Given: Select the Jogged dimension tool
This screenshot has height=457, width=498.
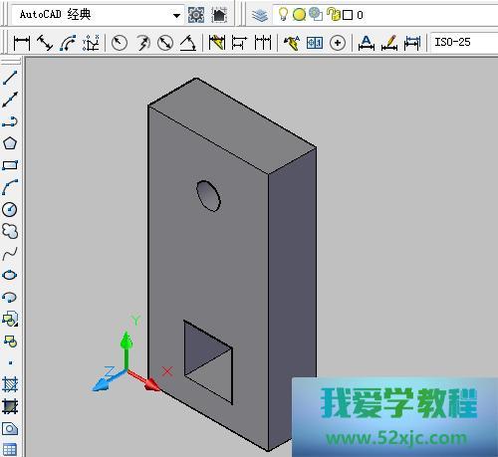Looking at the screenshot, I should (x=142, y=43).
